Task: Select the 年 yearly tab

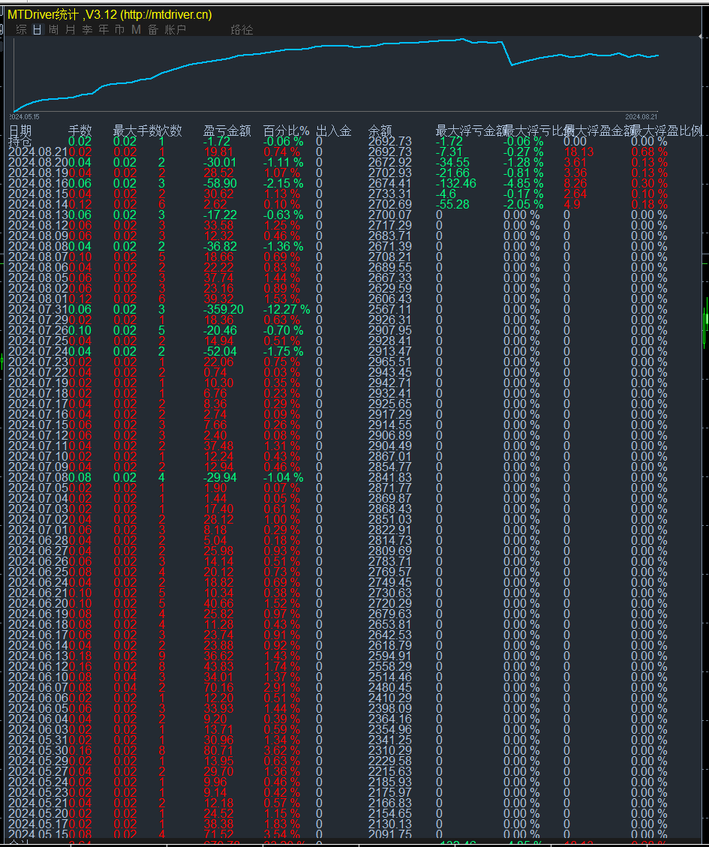Action: click(104, 30)
